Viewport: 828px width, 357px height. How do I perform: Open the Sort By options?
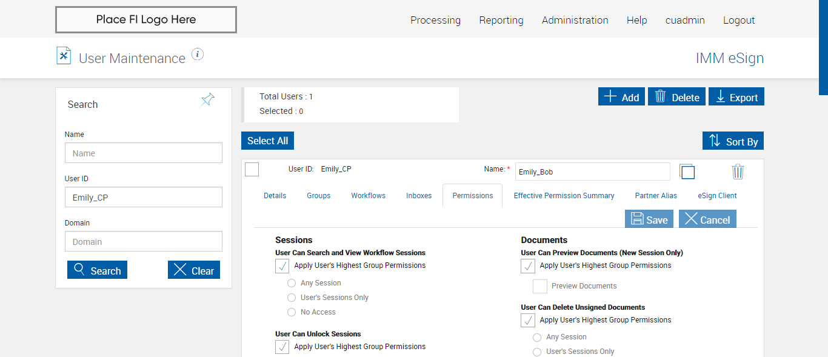733,141
